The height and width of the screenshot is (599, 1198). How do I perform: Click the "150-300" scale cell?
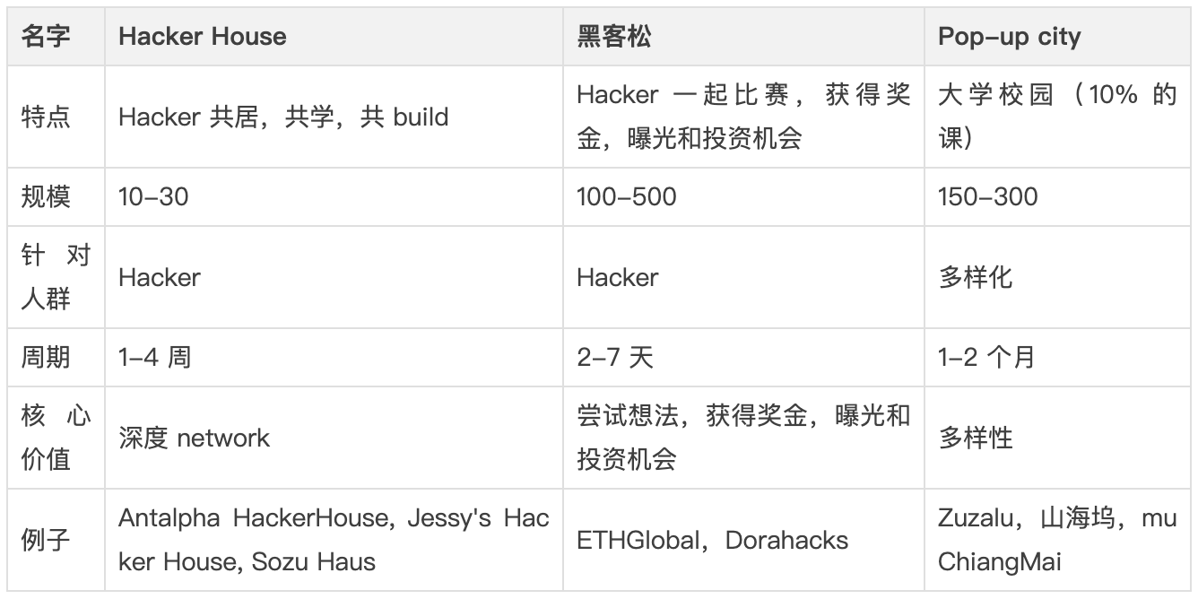987,197
